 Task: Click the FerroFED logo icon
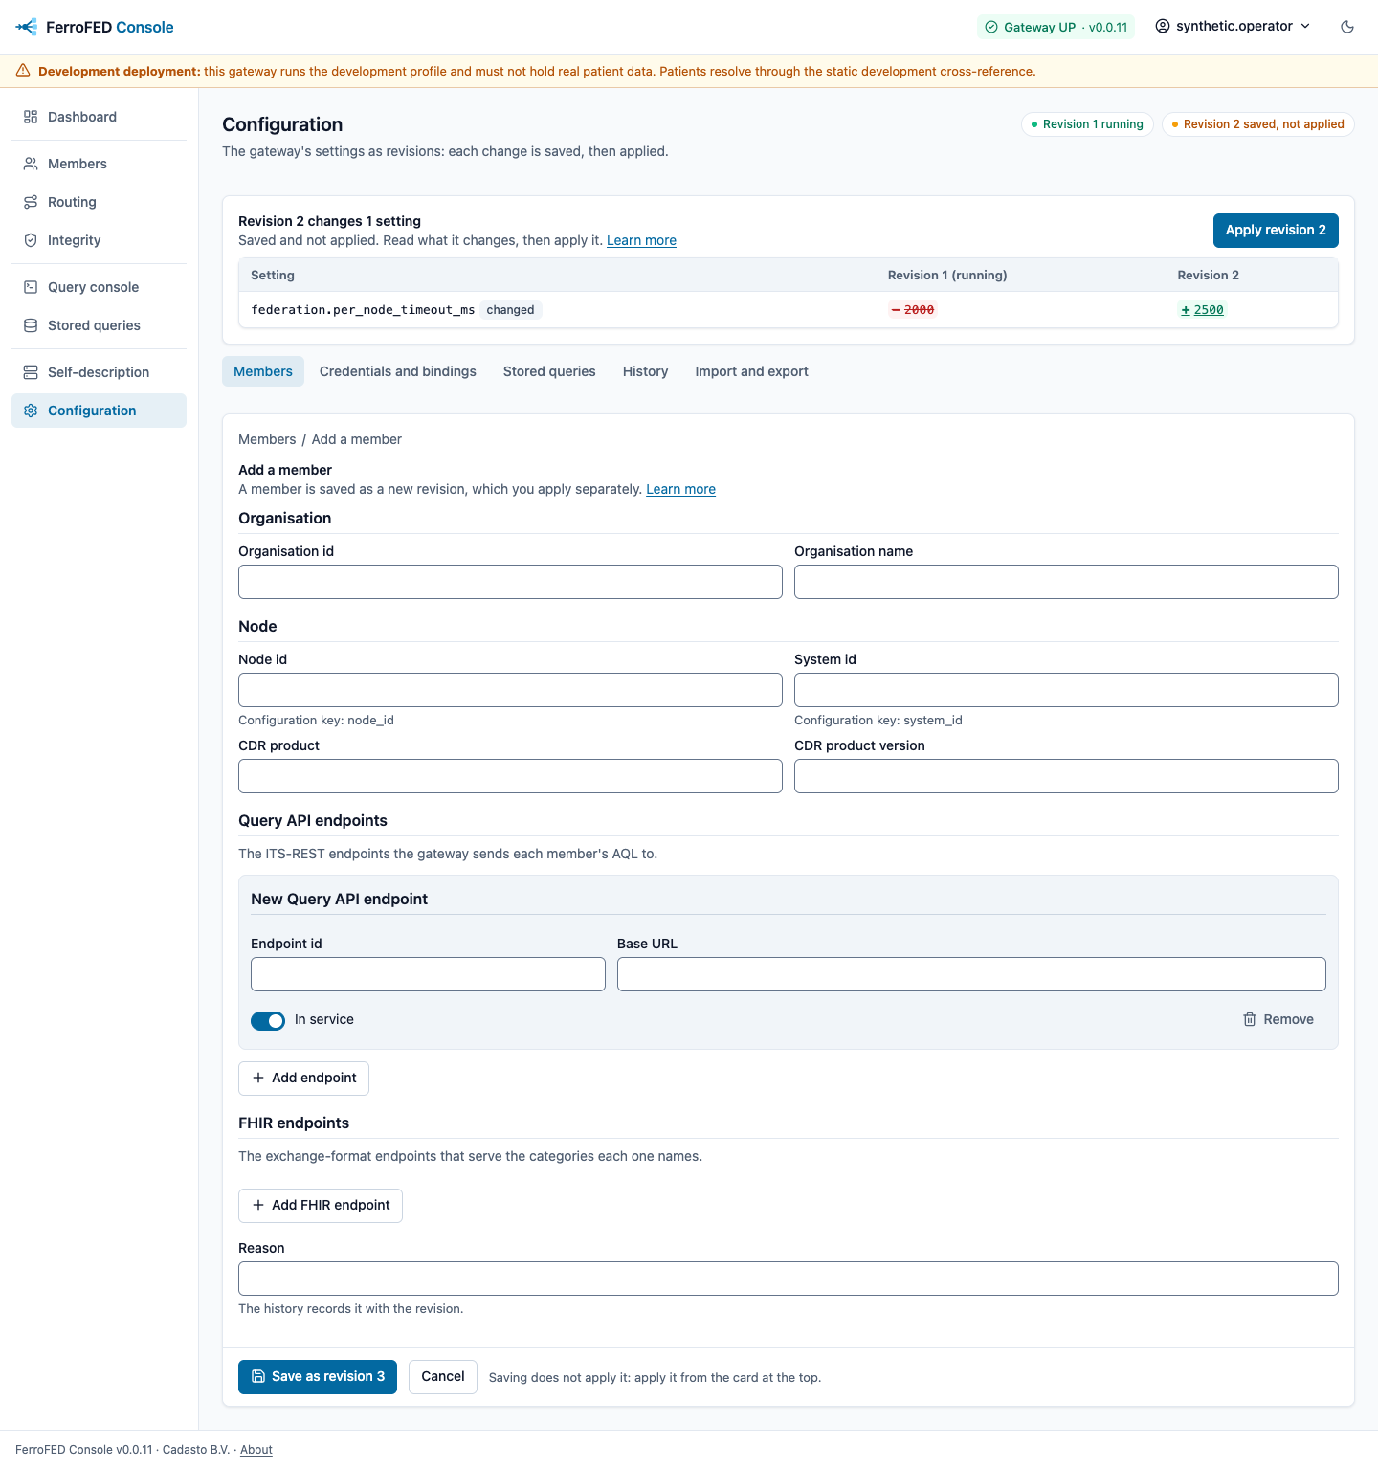coord(27,27)
